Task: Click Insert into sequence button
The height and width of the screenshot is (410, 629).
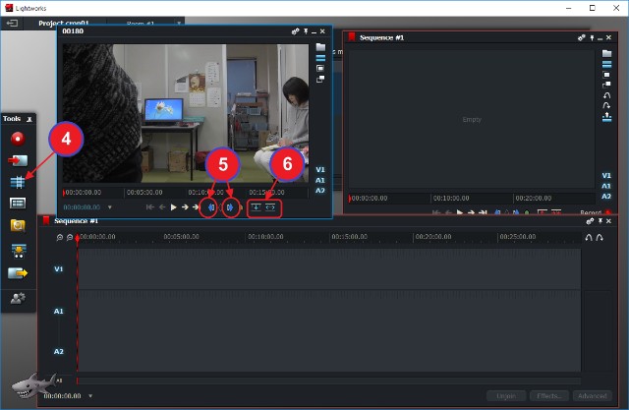Action: [256, 208]
